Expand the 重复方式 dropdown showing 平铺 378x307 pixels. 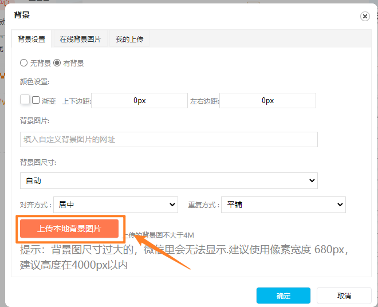tap(283, 204)
